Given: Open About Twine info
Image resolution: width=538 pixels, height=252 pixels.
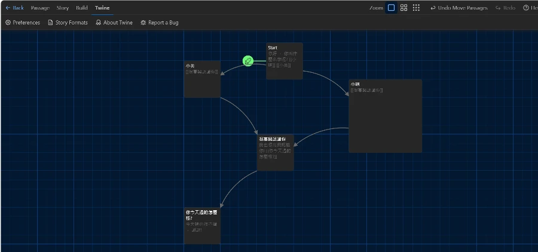Looking at the screenshot, I should (x=114, y=23).
